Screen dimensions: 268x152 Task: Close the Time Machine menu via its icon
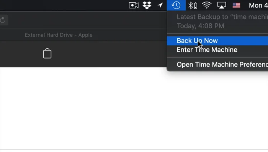point(176,5)
